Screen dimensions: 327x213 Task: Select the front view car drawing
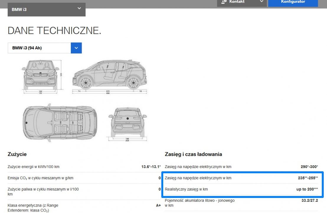42,77
